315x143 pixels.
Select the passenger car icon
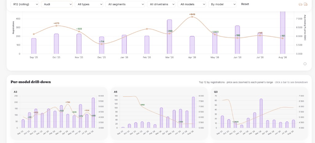click(x=301, y=4)
